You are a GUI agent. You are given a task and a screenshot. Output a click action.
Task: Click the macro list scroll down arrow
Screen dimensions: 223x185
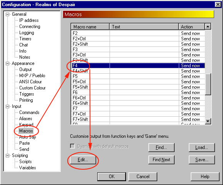[x=208, y=121]
